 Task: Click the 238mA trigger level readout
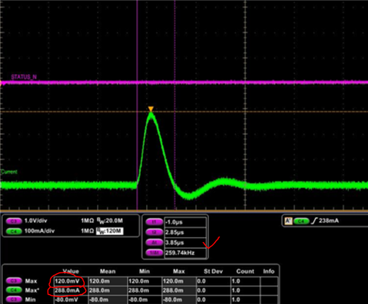click(x=329, y=220)
